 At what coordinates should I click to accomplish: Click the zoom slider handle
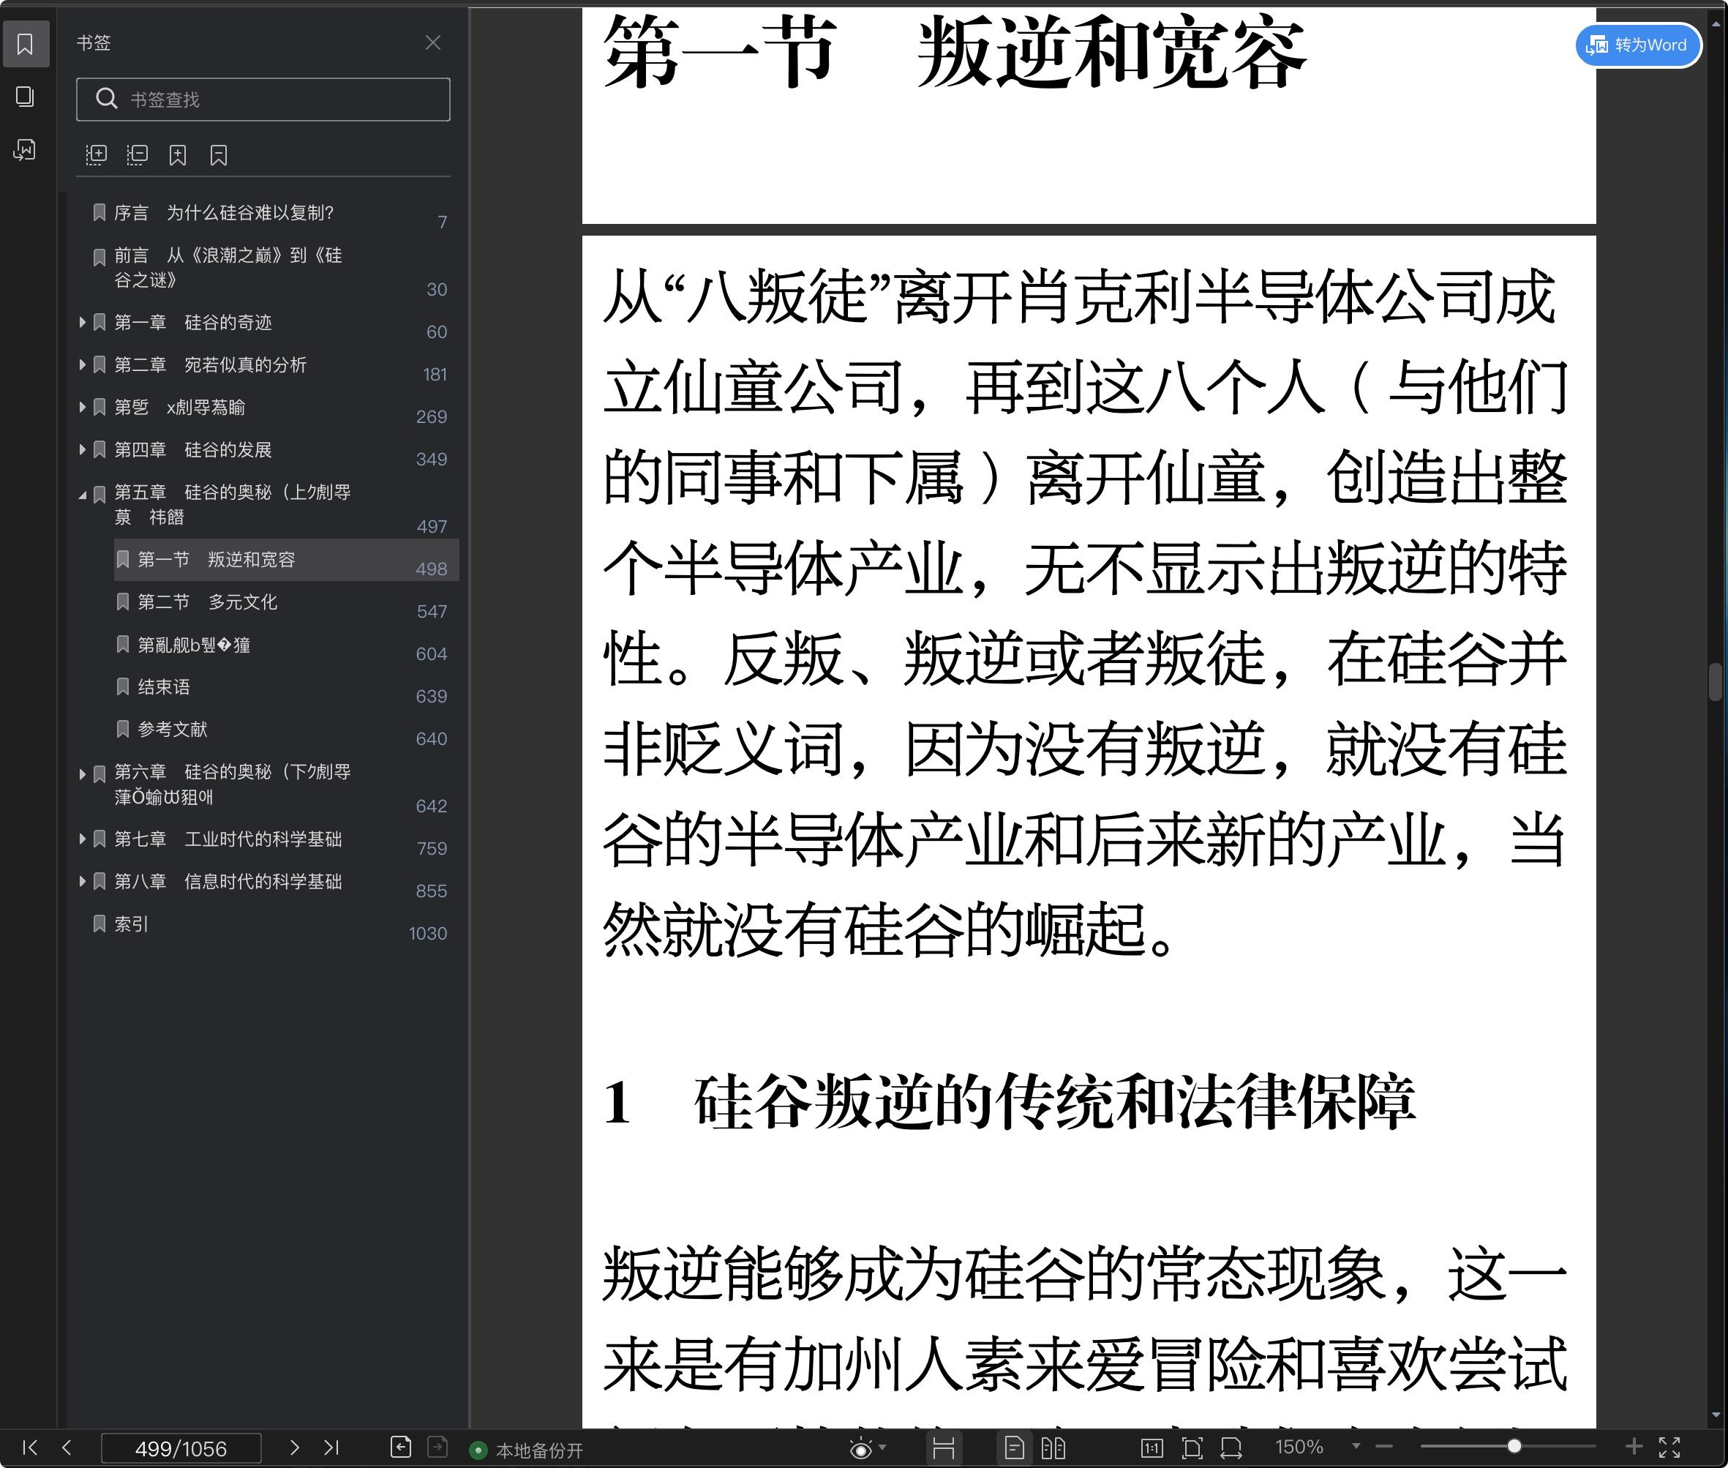click(x=1514, y=1446)
